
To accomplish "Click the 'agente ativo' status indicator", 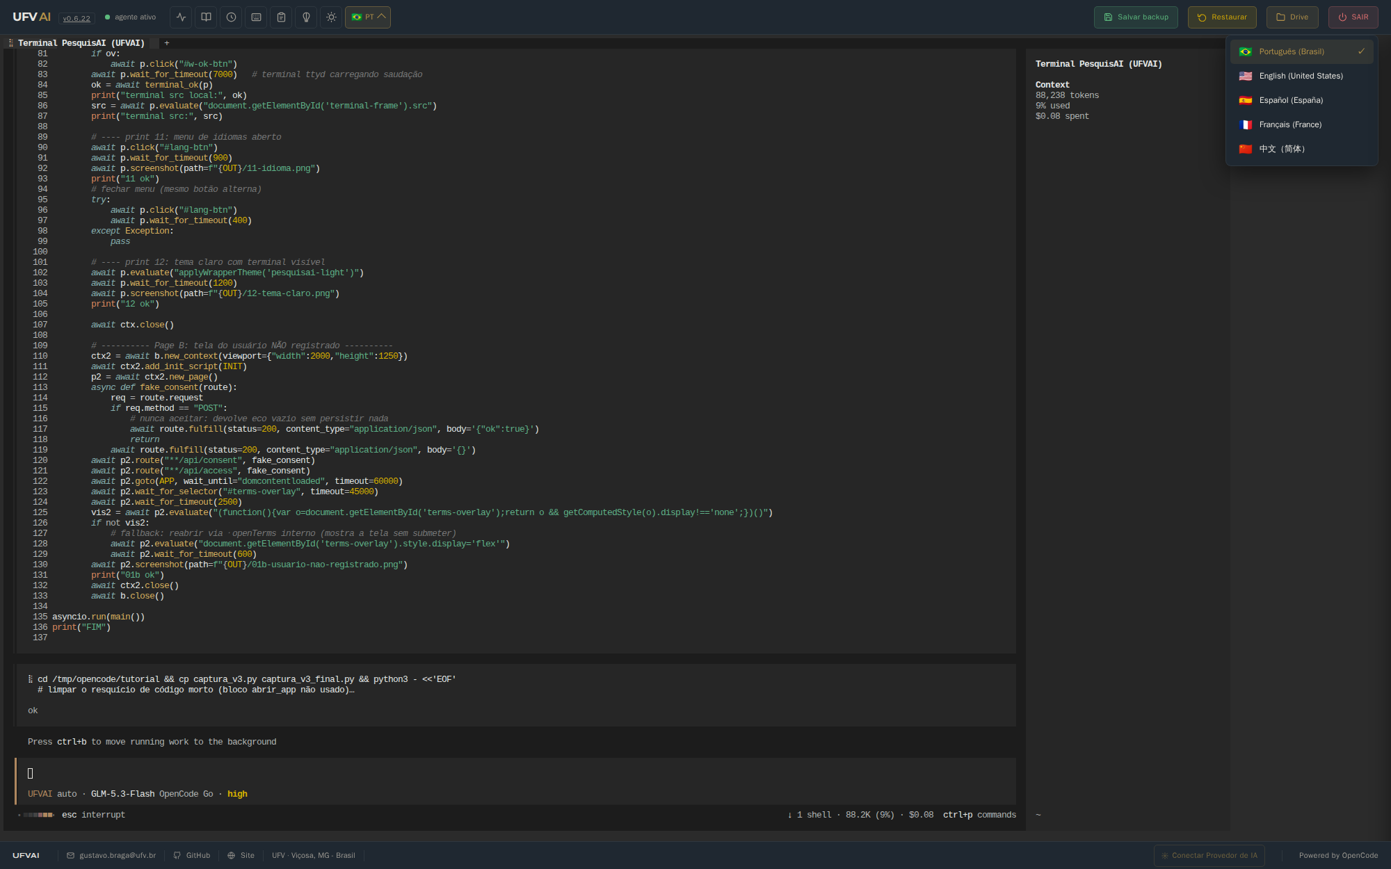I will 130,17.
